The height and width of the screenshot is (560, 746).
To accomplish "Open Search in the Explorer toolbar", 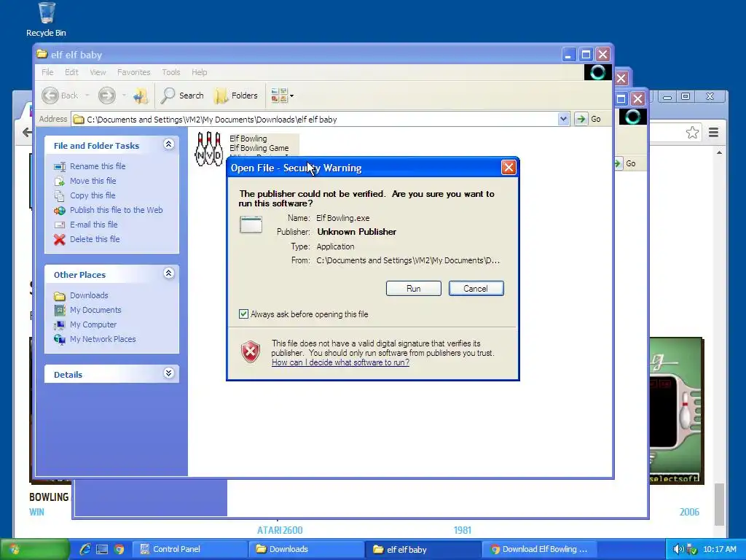I will [182, 96].
